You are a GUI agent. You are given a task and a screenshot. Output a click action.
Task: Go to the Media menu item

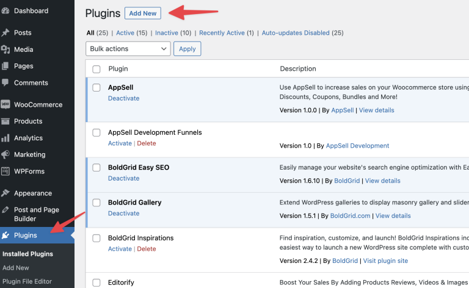click(x=24, y=49)
